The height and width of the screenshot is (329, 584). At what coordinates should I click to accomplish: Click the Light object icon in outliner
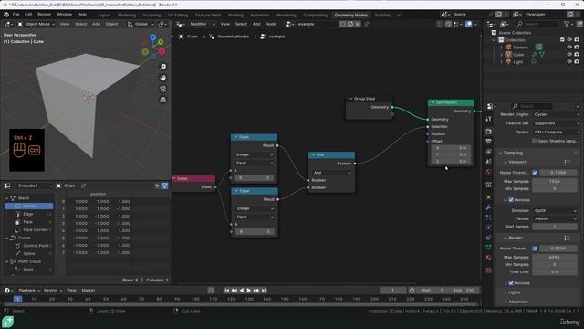(x=509, y=62)
